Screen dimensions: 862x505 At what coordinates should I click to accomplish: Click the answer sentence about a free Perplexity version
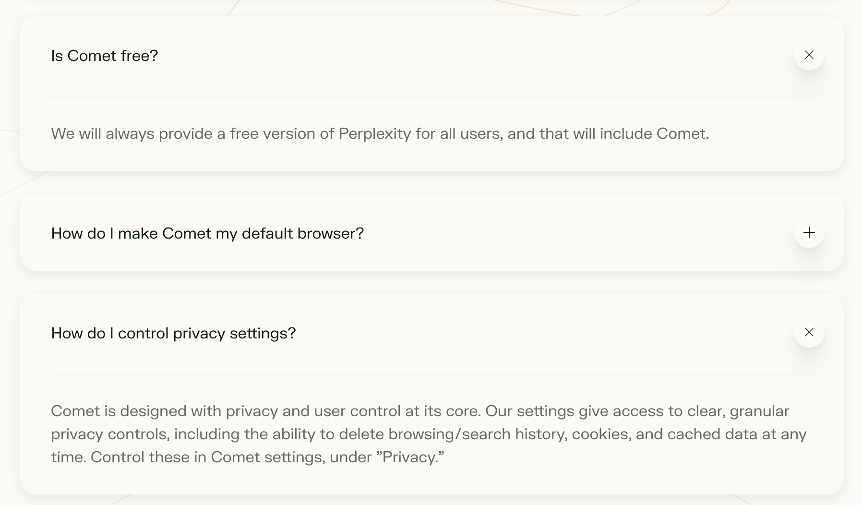pyautogui.click(x=380, y=133)
